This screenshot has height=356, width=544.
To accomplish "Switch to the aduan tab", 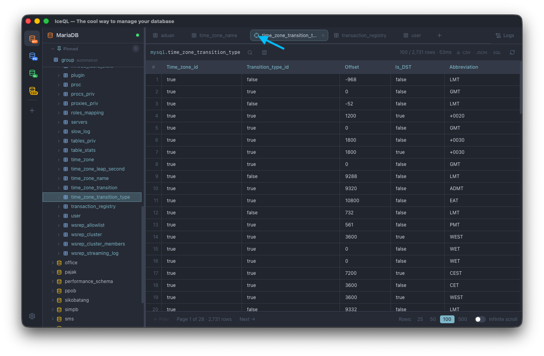I will pos(164,36).
